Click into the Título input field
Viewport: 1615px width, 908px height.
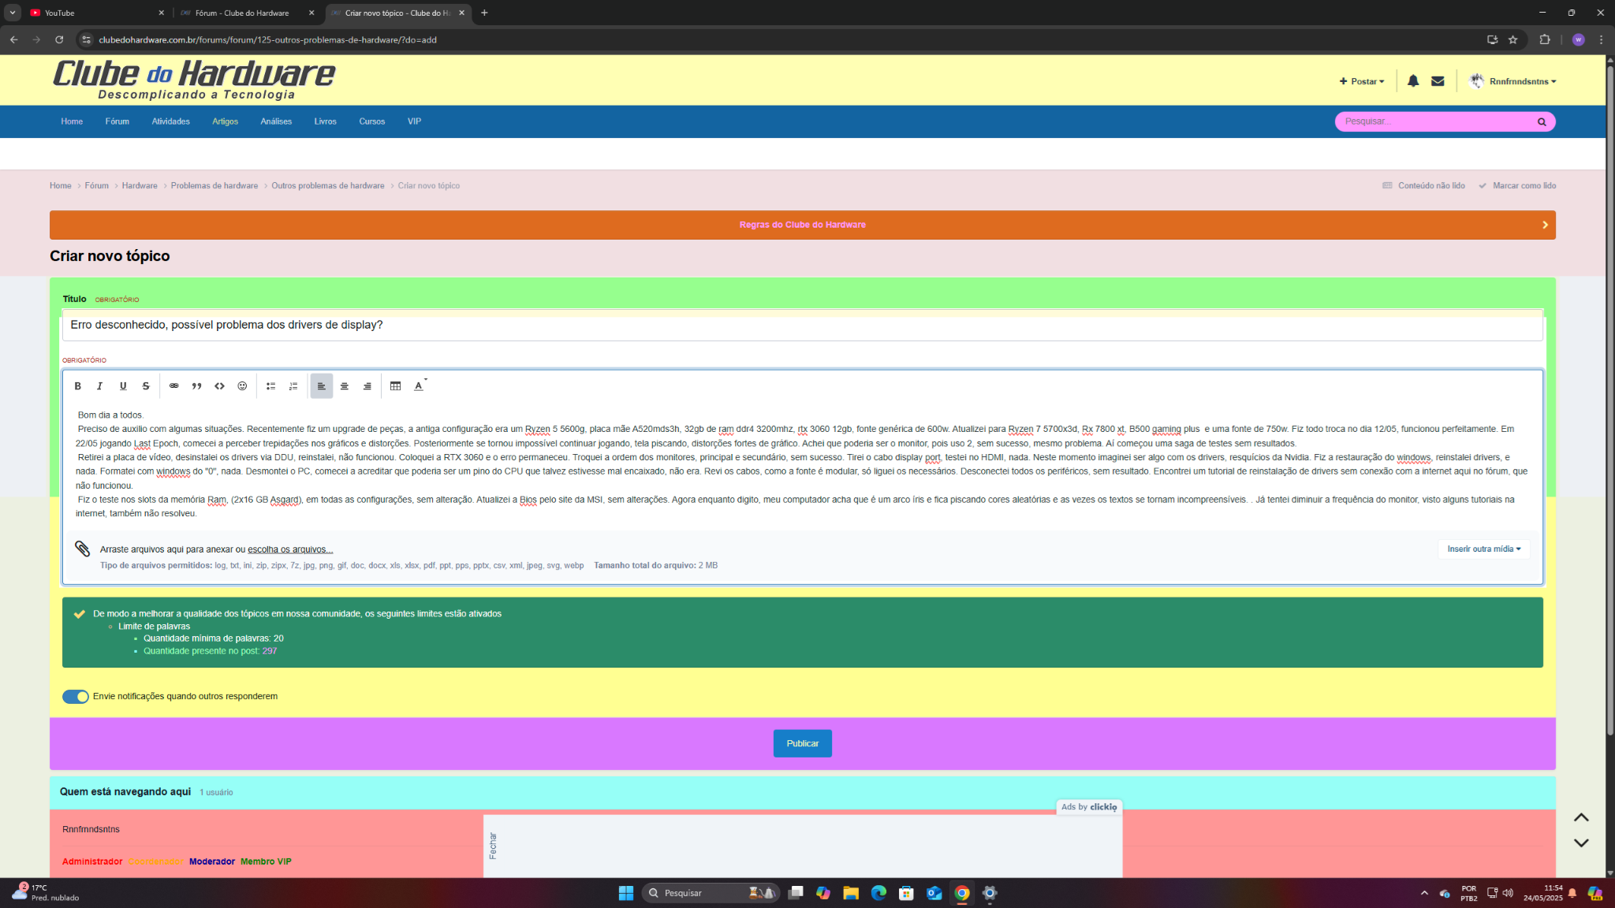(802, 326)
